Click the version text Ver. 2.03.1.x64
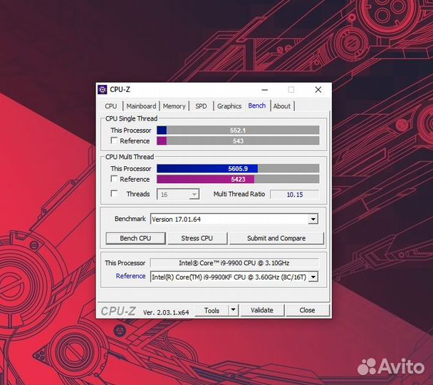 coord(166,312)
